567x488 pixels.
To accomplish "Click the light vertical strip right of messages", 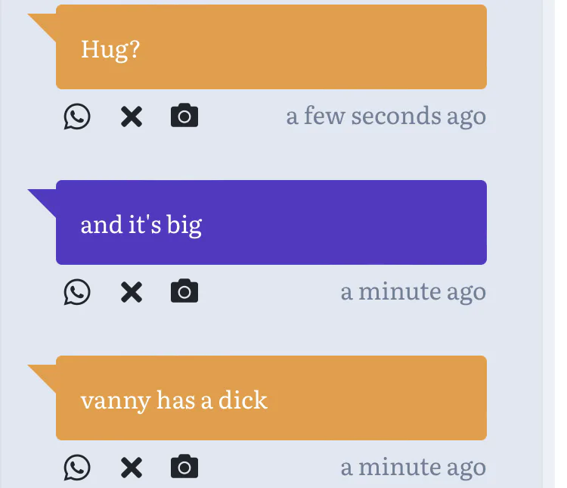I will coord(549,244).
